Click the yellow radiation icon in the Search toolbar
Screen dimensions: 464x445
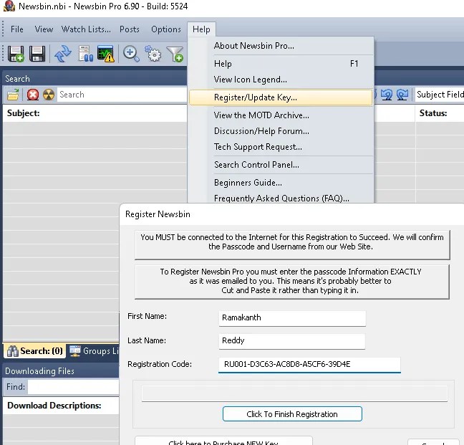click(x=49, y=95)
